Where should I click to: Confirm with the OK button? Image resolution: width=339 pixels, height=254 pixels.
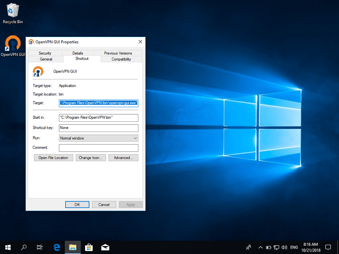tap(77, 205)
